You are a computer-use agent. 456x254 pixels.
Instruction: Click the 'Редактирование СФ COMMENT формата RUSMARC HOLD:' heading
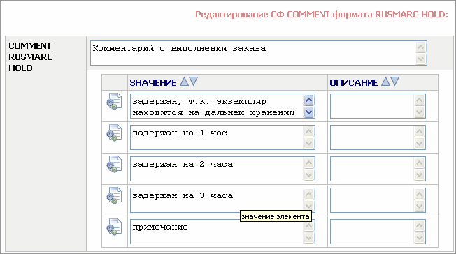pyautogui.click(x=322, y=15)
